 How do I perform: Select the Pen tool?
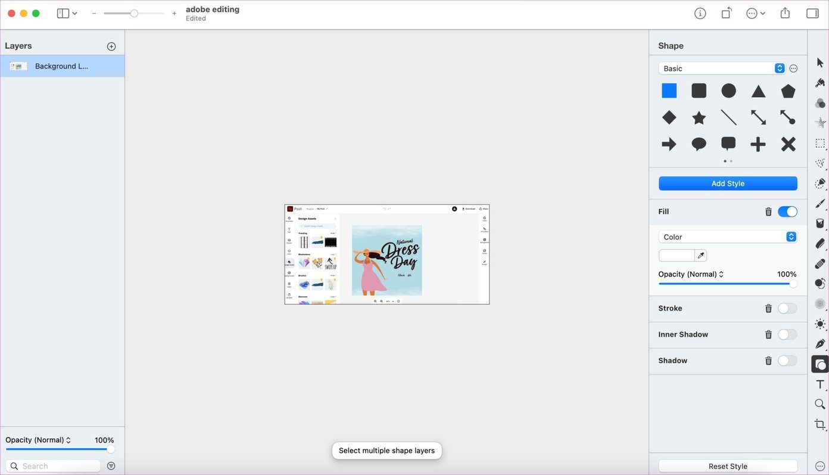(x=820, y=344)
